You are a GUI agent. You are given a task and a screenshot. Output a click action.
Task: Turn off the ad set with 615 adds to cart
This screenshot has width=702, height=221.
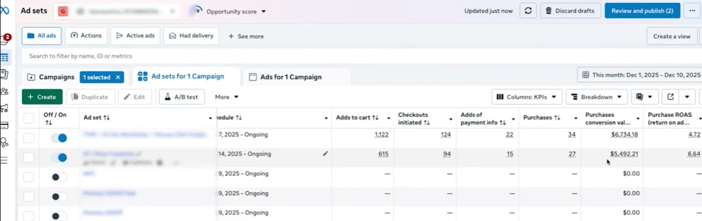pyautogui.click(x=59, y=157)
